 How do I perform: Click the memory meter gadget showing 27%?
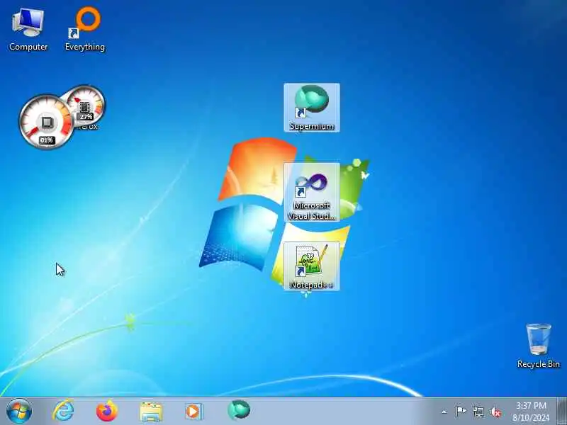(86, 105)
